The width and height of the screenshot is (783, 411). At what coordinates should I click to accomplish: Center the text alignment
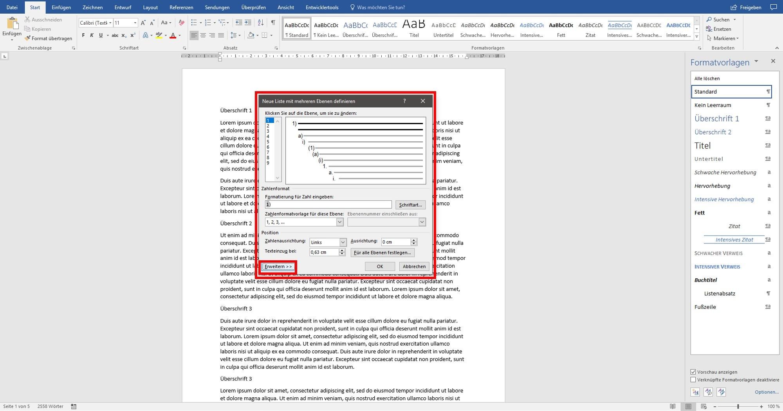[x=203, y=35]
